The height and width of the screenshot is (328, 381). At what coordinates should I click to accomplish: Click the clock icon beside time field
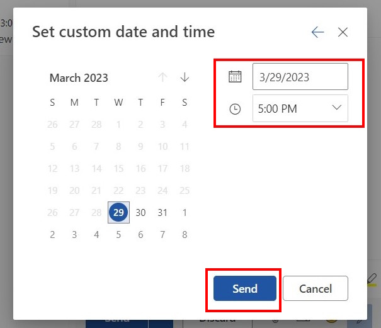235,109
